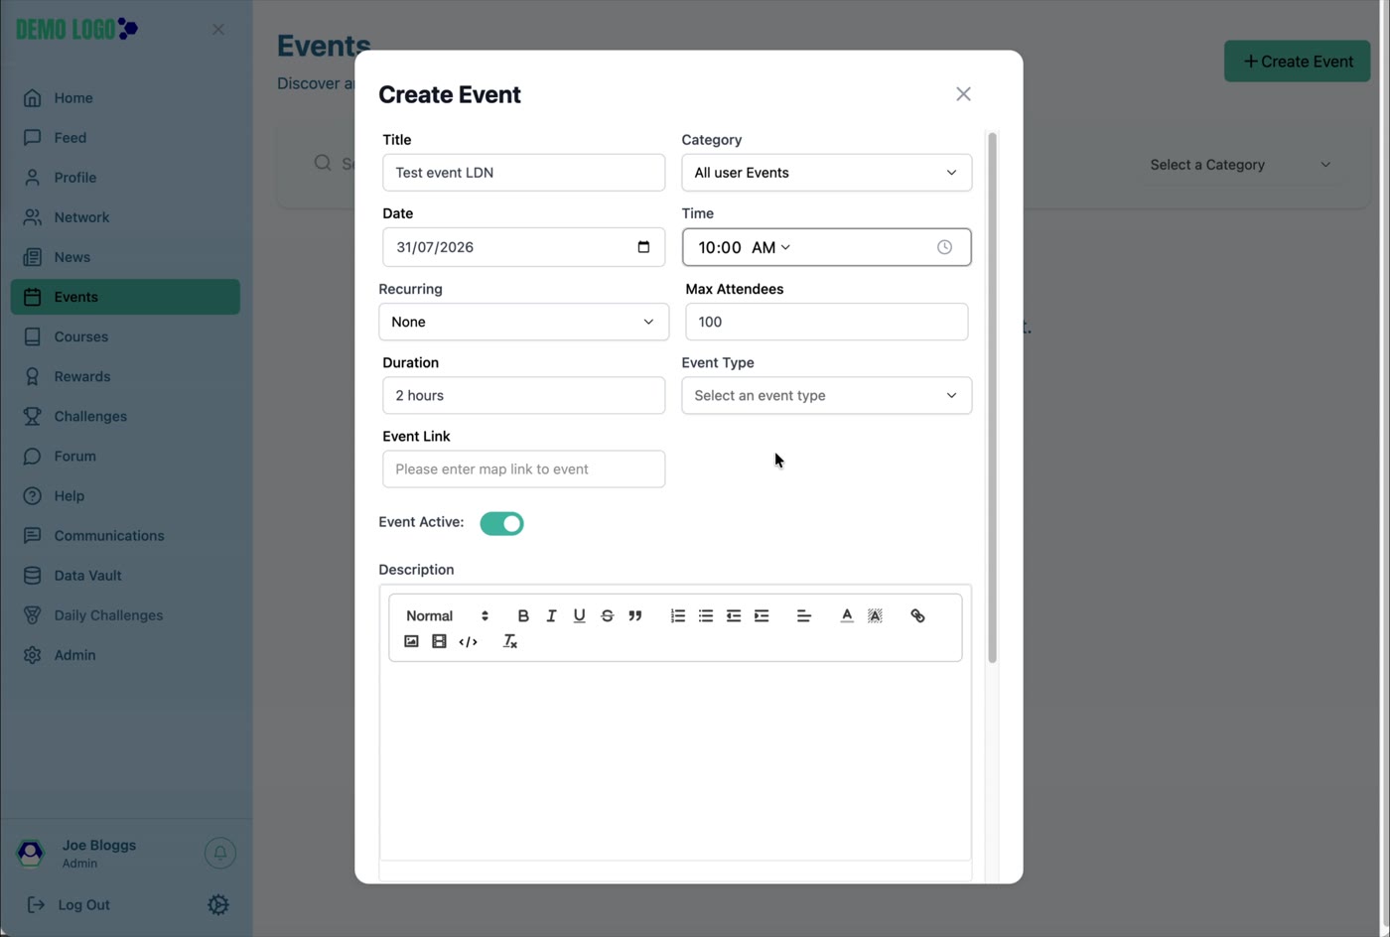1390x937 pixels.
Task: Open the Recurring dropdown set to None
Action: 523,322
